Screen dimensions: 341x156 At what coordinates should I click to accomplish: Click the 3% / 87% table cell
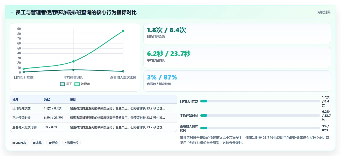coord(50,127)
